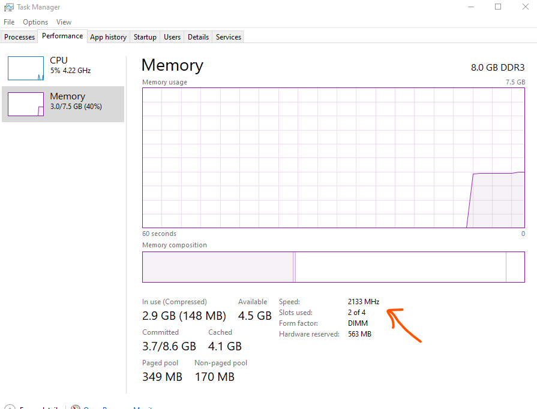Image resolution: width=537 pixels, height=409 pixels.
Task: Click the 4.1 GB cached value
Action: (224, 347)
